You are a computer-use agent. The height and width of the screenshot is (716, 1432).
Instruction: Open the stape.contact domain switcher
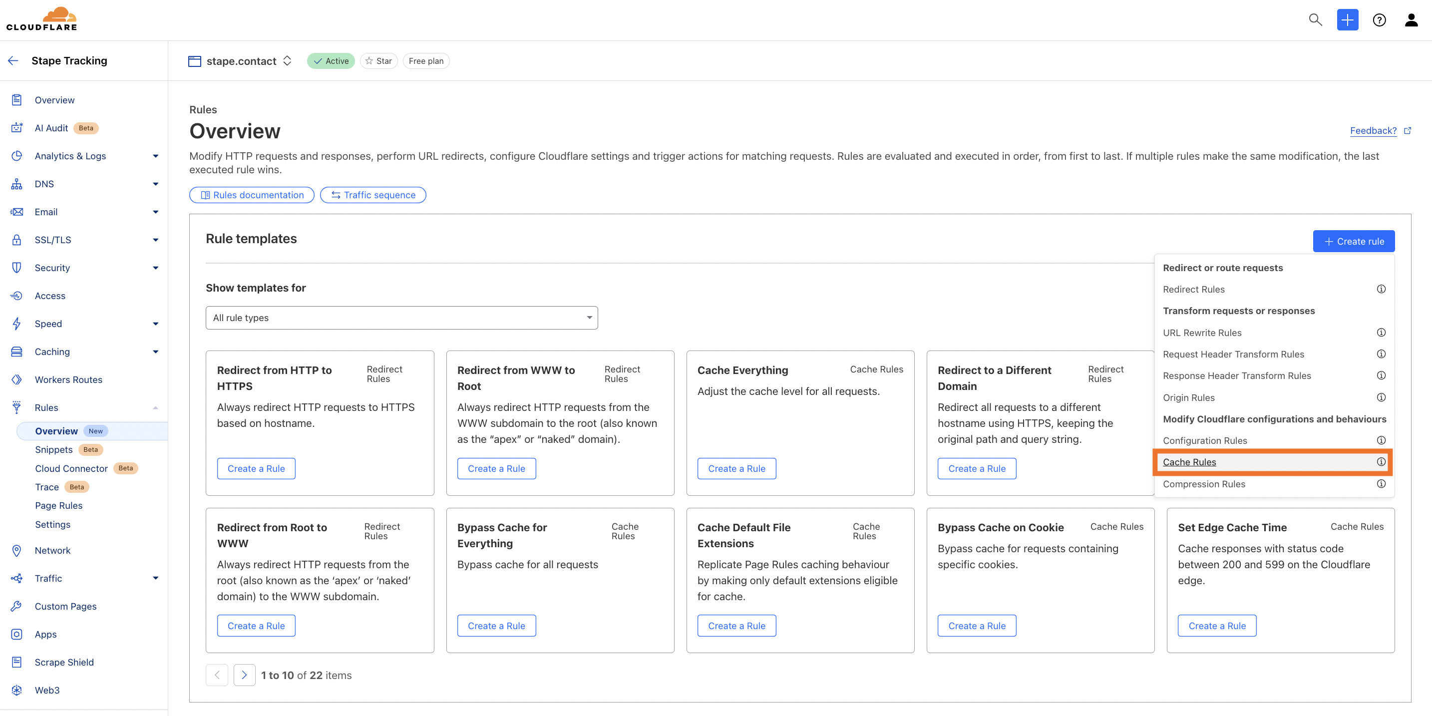click(x=287, y=60)
